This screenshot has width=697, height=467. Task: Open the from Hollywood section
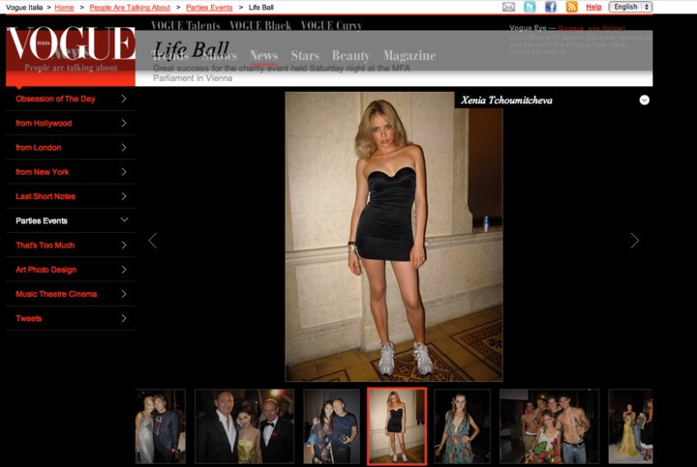click(x=44, y=123)
